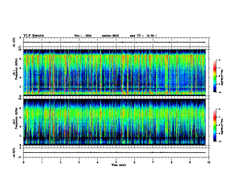Click time axis tick label "3"
The width and height of the screenshot is (235, 182).
tap(79, 162)
